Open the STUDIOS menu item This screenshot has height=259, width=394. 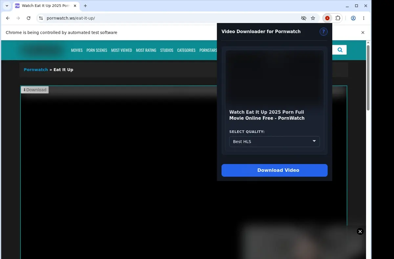tap(167, 50)
